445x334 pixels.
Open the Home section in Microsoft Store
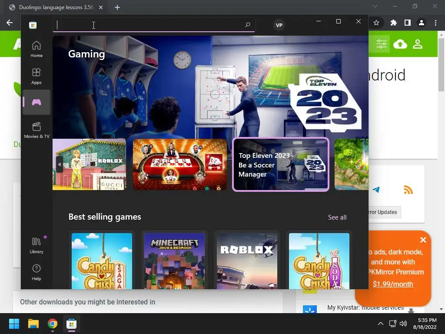37,49
